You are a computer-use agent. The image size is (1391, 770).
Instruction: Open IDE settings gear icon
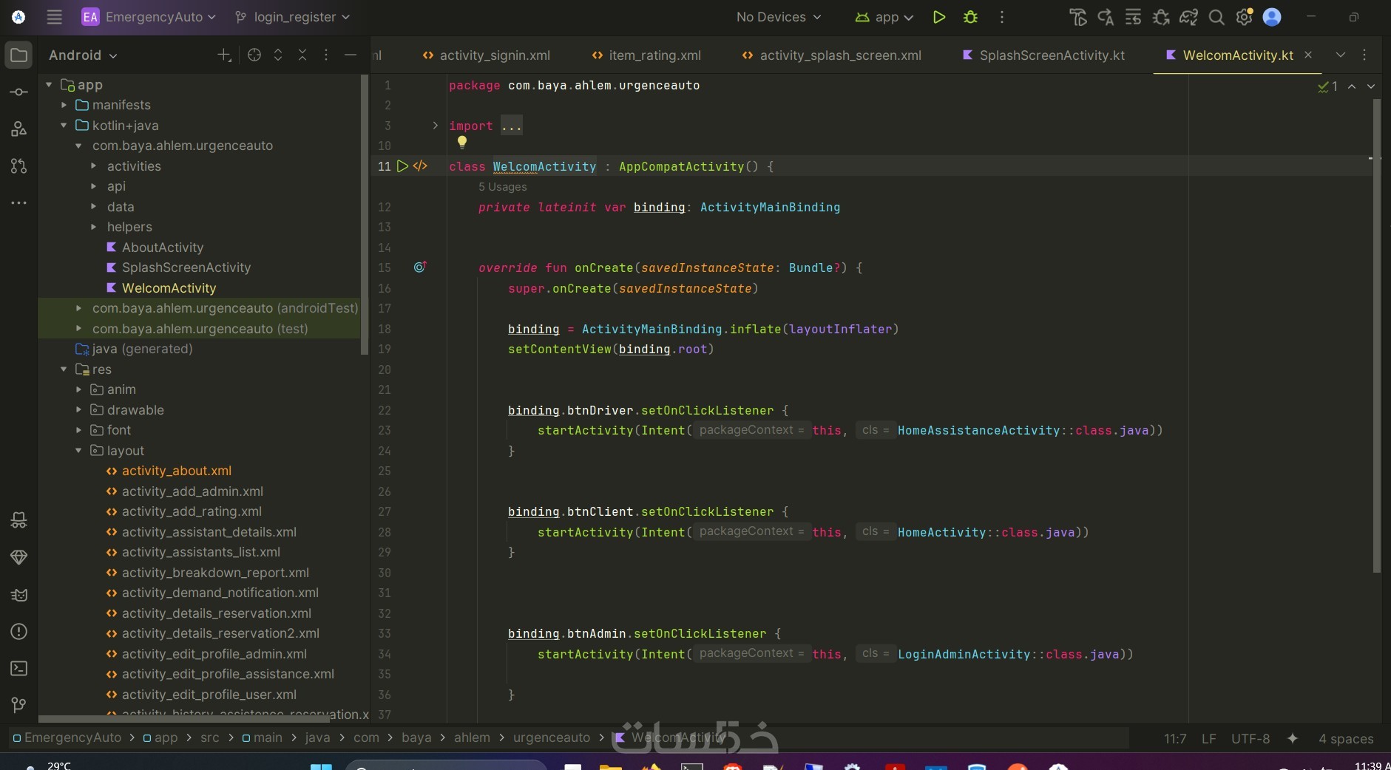pyautogui.click(x=1244, y=17)
